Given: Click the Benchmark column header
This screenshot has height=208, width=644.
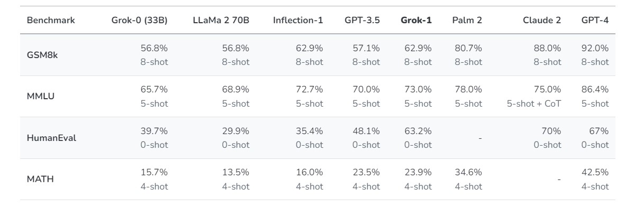Looking at the screenshot, I should coord(51,21).
